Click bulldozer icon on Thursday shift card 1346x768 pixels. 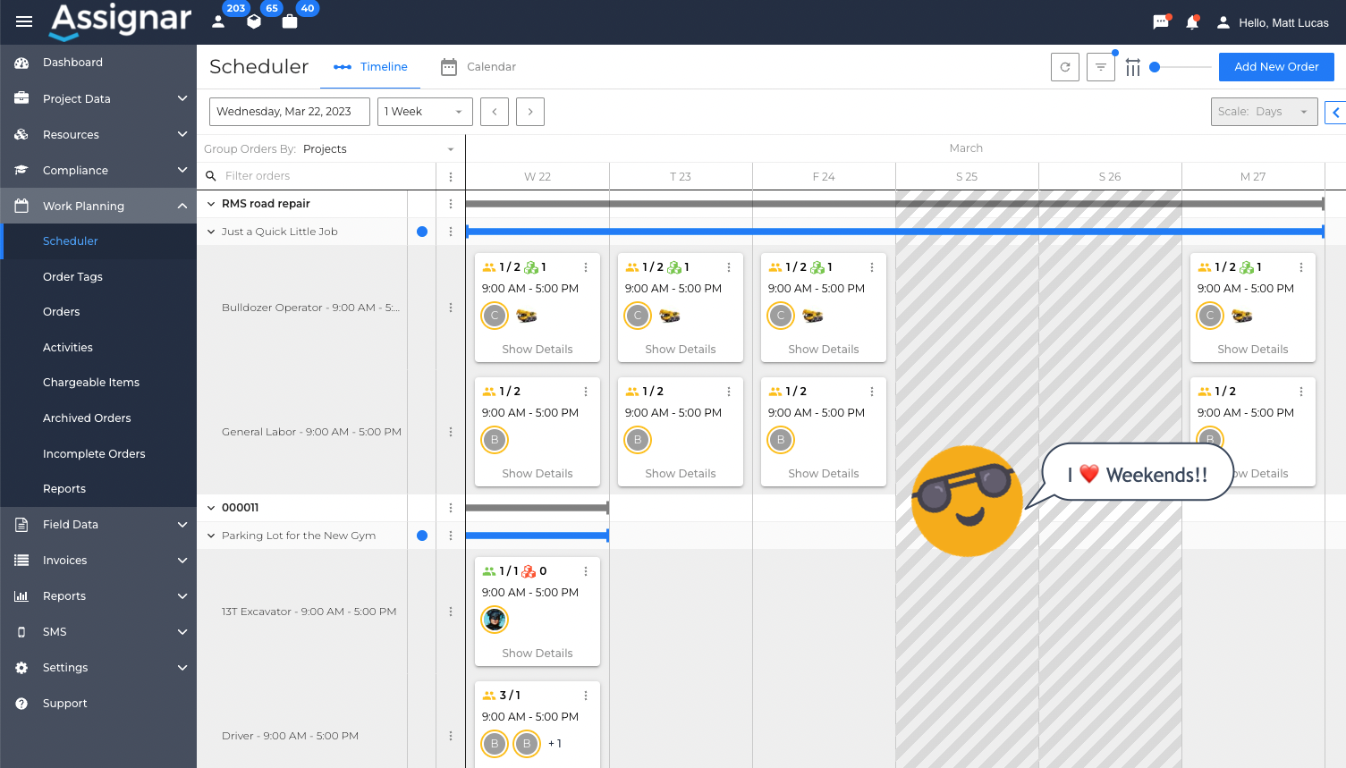click(x=670, y=316)
